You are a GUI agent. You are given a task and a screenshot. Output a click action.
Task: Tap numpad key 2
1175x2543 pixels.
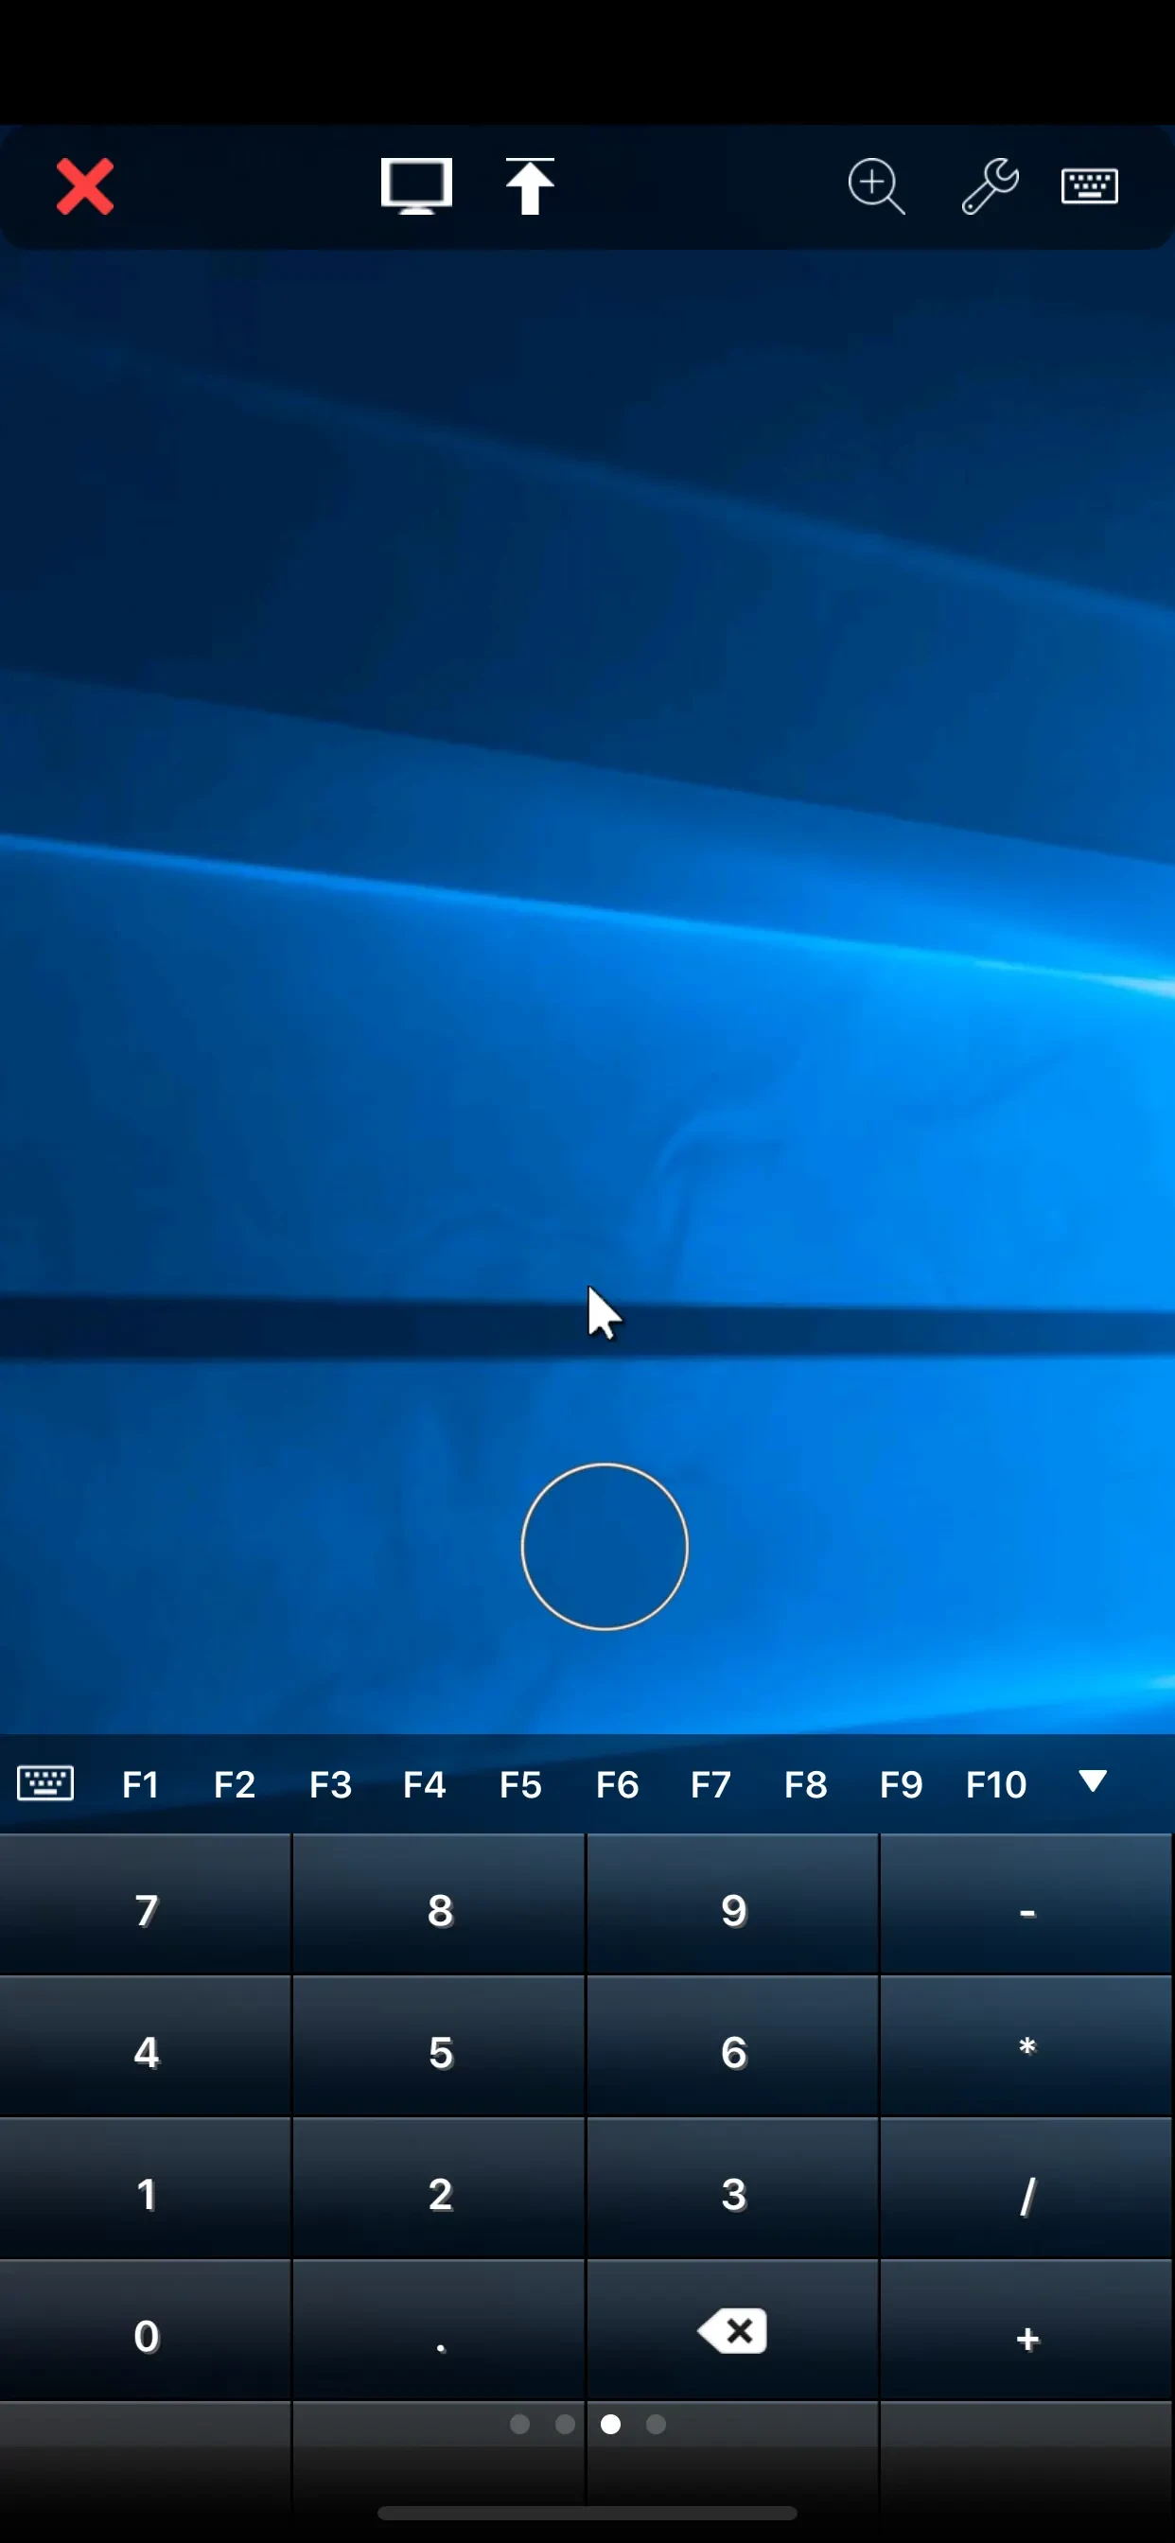439,2189
